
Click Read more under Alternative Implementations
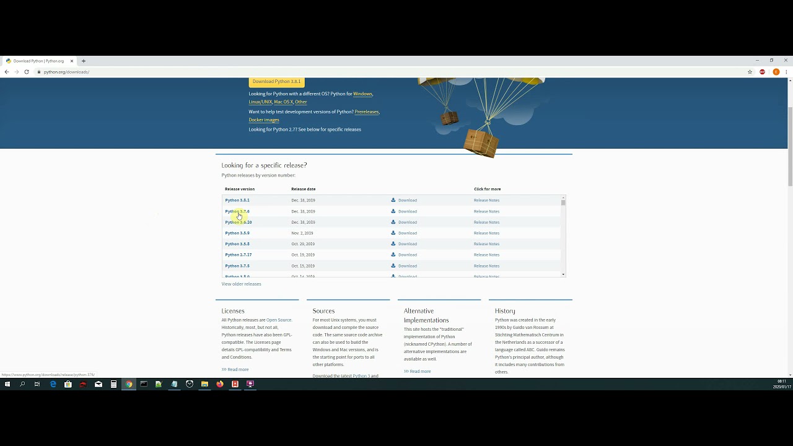pyautogui.click(x=420, y=372)
